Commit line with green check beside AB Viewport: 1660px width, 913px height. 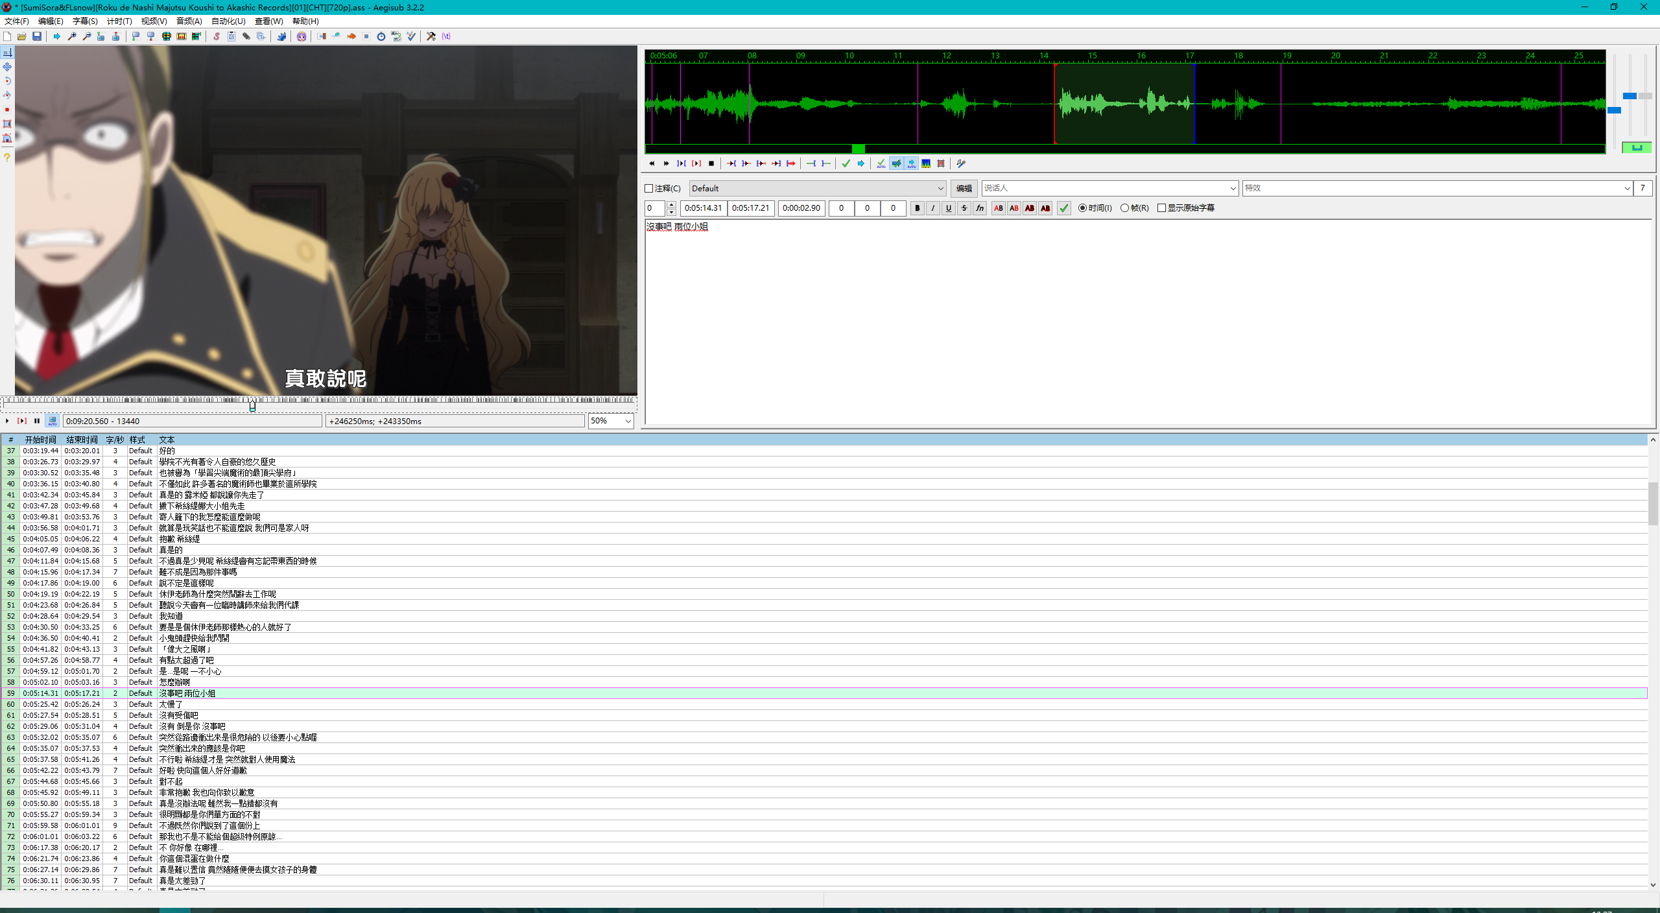(x=1064, y=208)
